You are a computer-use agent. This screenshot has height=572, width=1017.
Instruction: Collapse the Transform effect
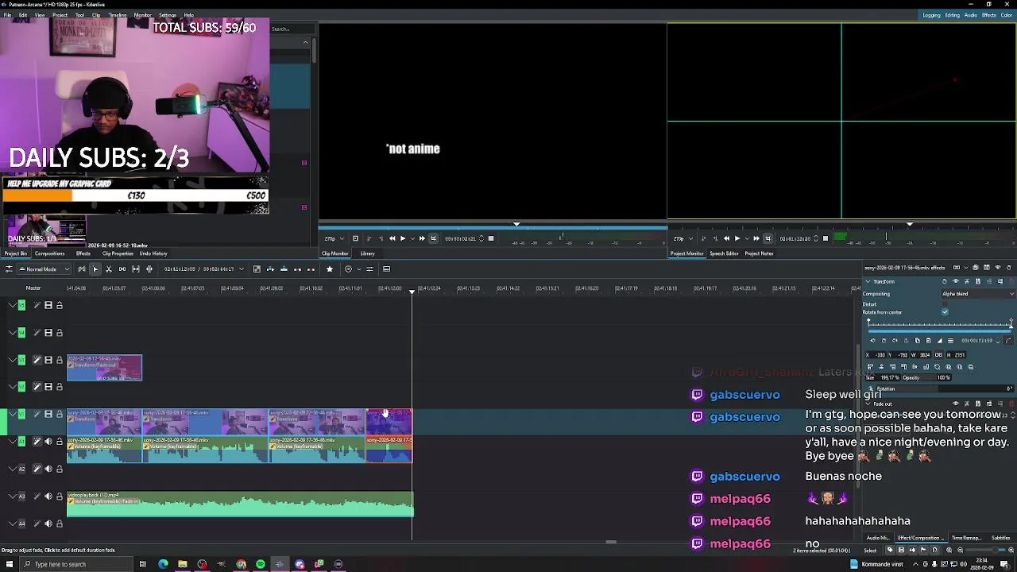[x=868, y=281]
